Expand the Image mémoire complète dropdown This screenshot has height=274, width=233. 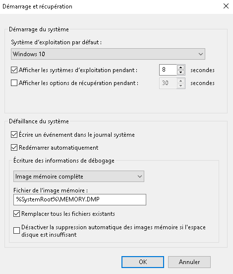(79, 177)
